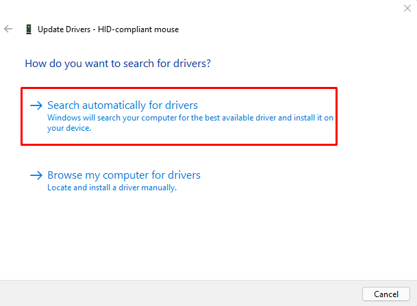Click the back arrow in the title bar
417x306 pixels.
8,29
